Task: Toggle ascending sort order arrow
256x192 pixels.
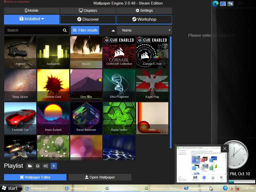Action: click(x=113, y=30)
